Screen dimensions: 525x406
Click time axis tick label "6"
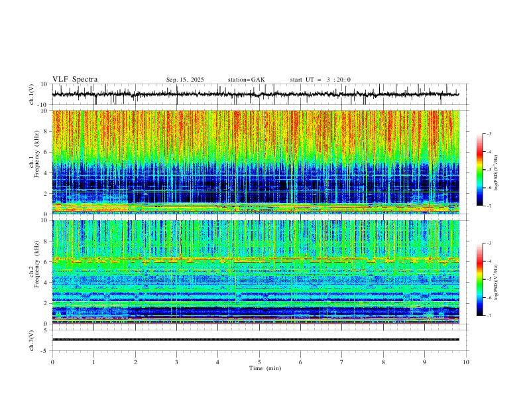300,362
